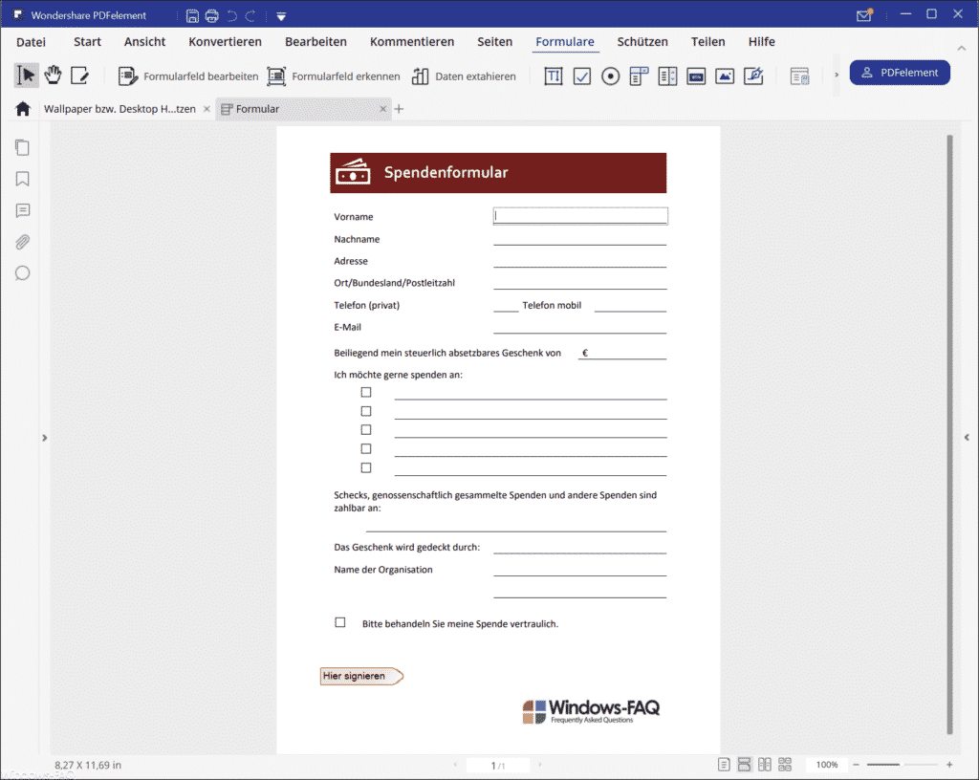
Task: Click Formularfeld erkennen button
Action: pos(334,76)
